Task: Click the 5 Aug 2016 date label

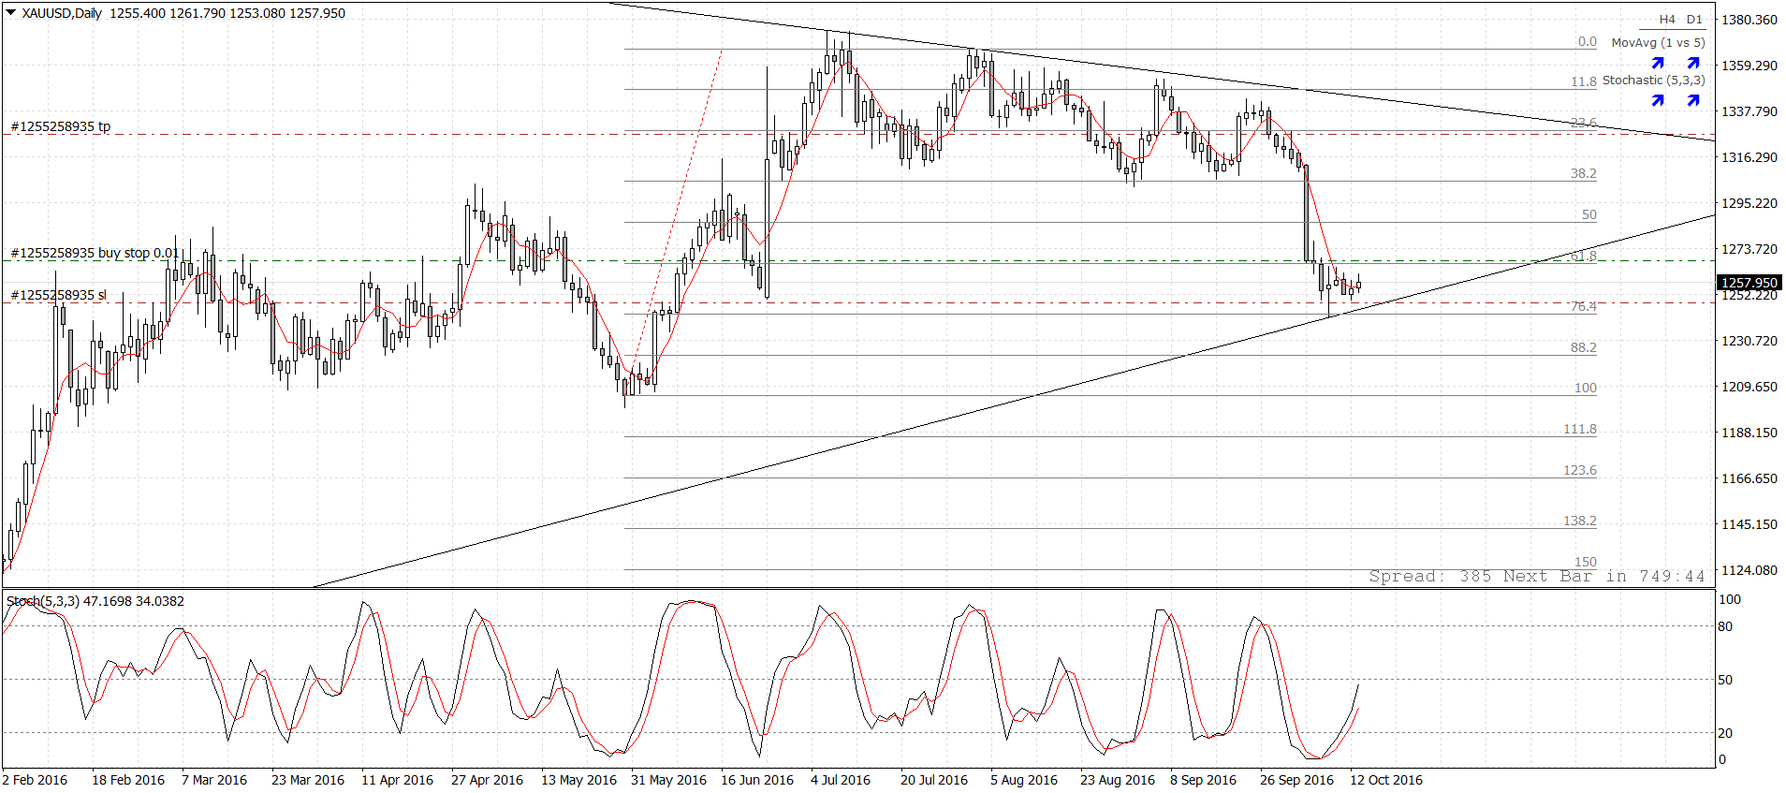Action: pyautogui.click(x=1024, y=780)
